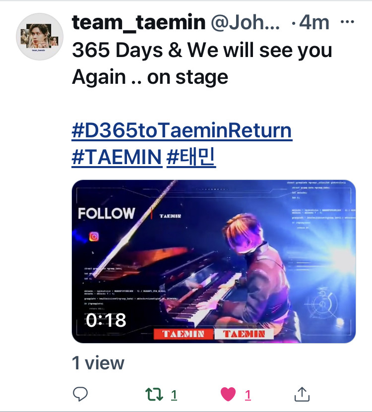Play the Taemin piano video

213,261
